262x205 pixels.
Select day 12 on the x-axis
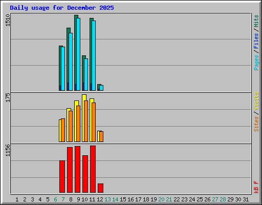100,199
